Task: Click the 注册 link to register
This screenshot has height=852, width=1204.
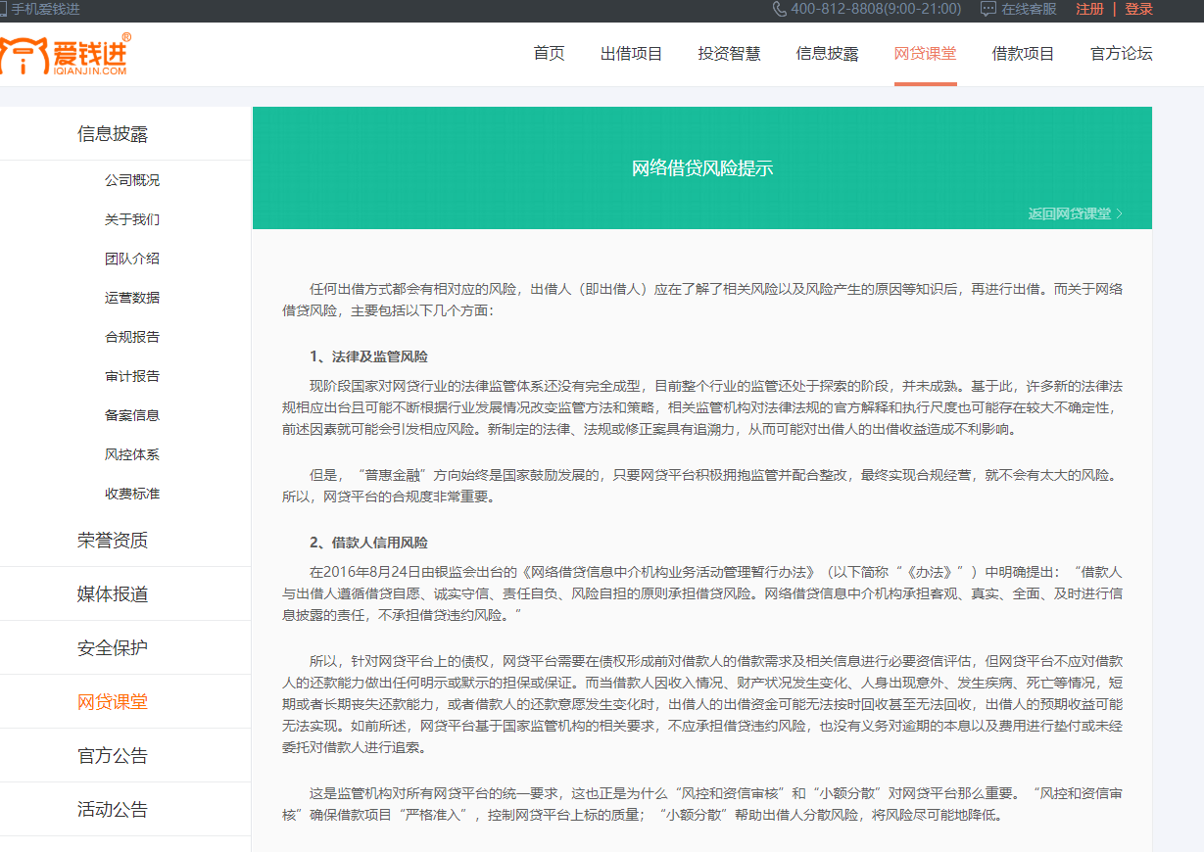Action: click(x=1089, y=10)
